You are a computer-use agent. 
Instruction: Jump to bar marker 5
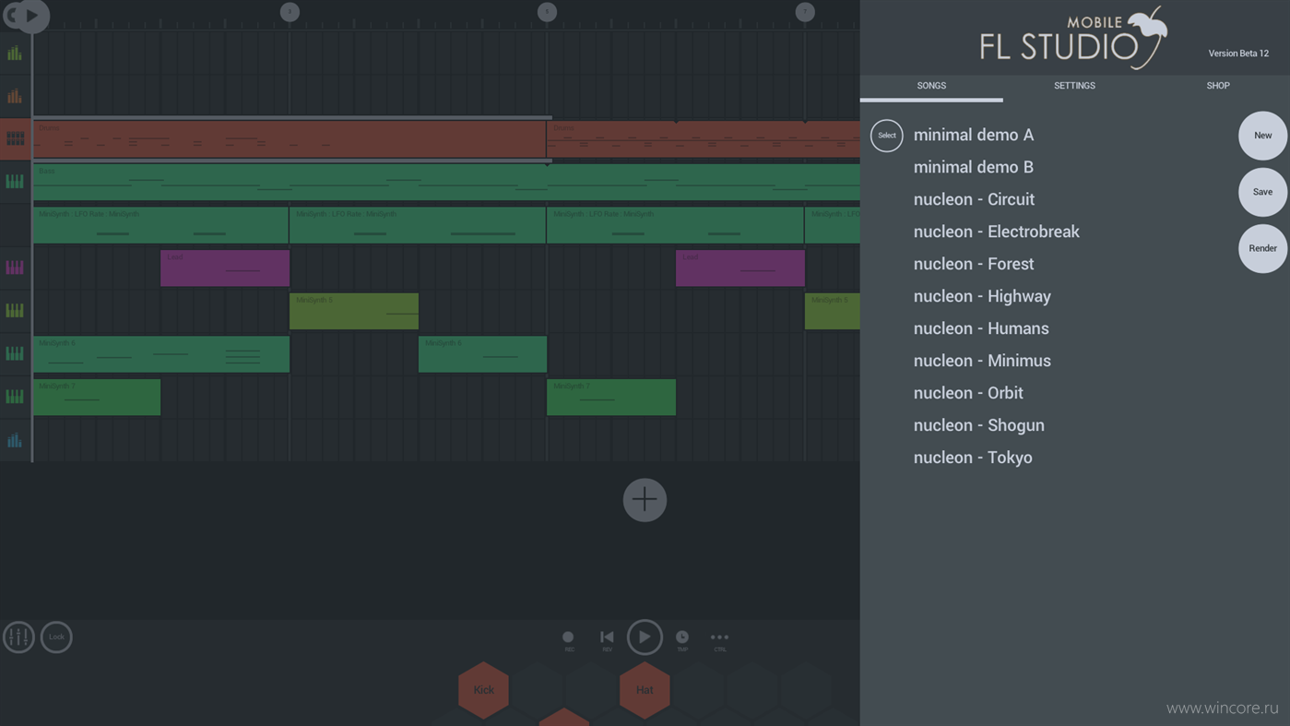click(547, 12)
